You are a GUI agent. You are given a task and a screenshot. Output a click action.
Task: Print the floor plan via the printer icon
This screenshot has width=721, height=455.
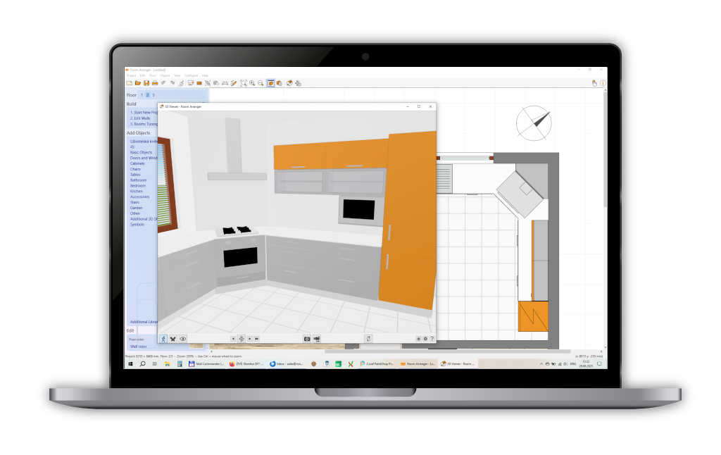(x=155, y=82)
